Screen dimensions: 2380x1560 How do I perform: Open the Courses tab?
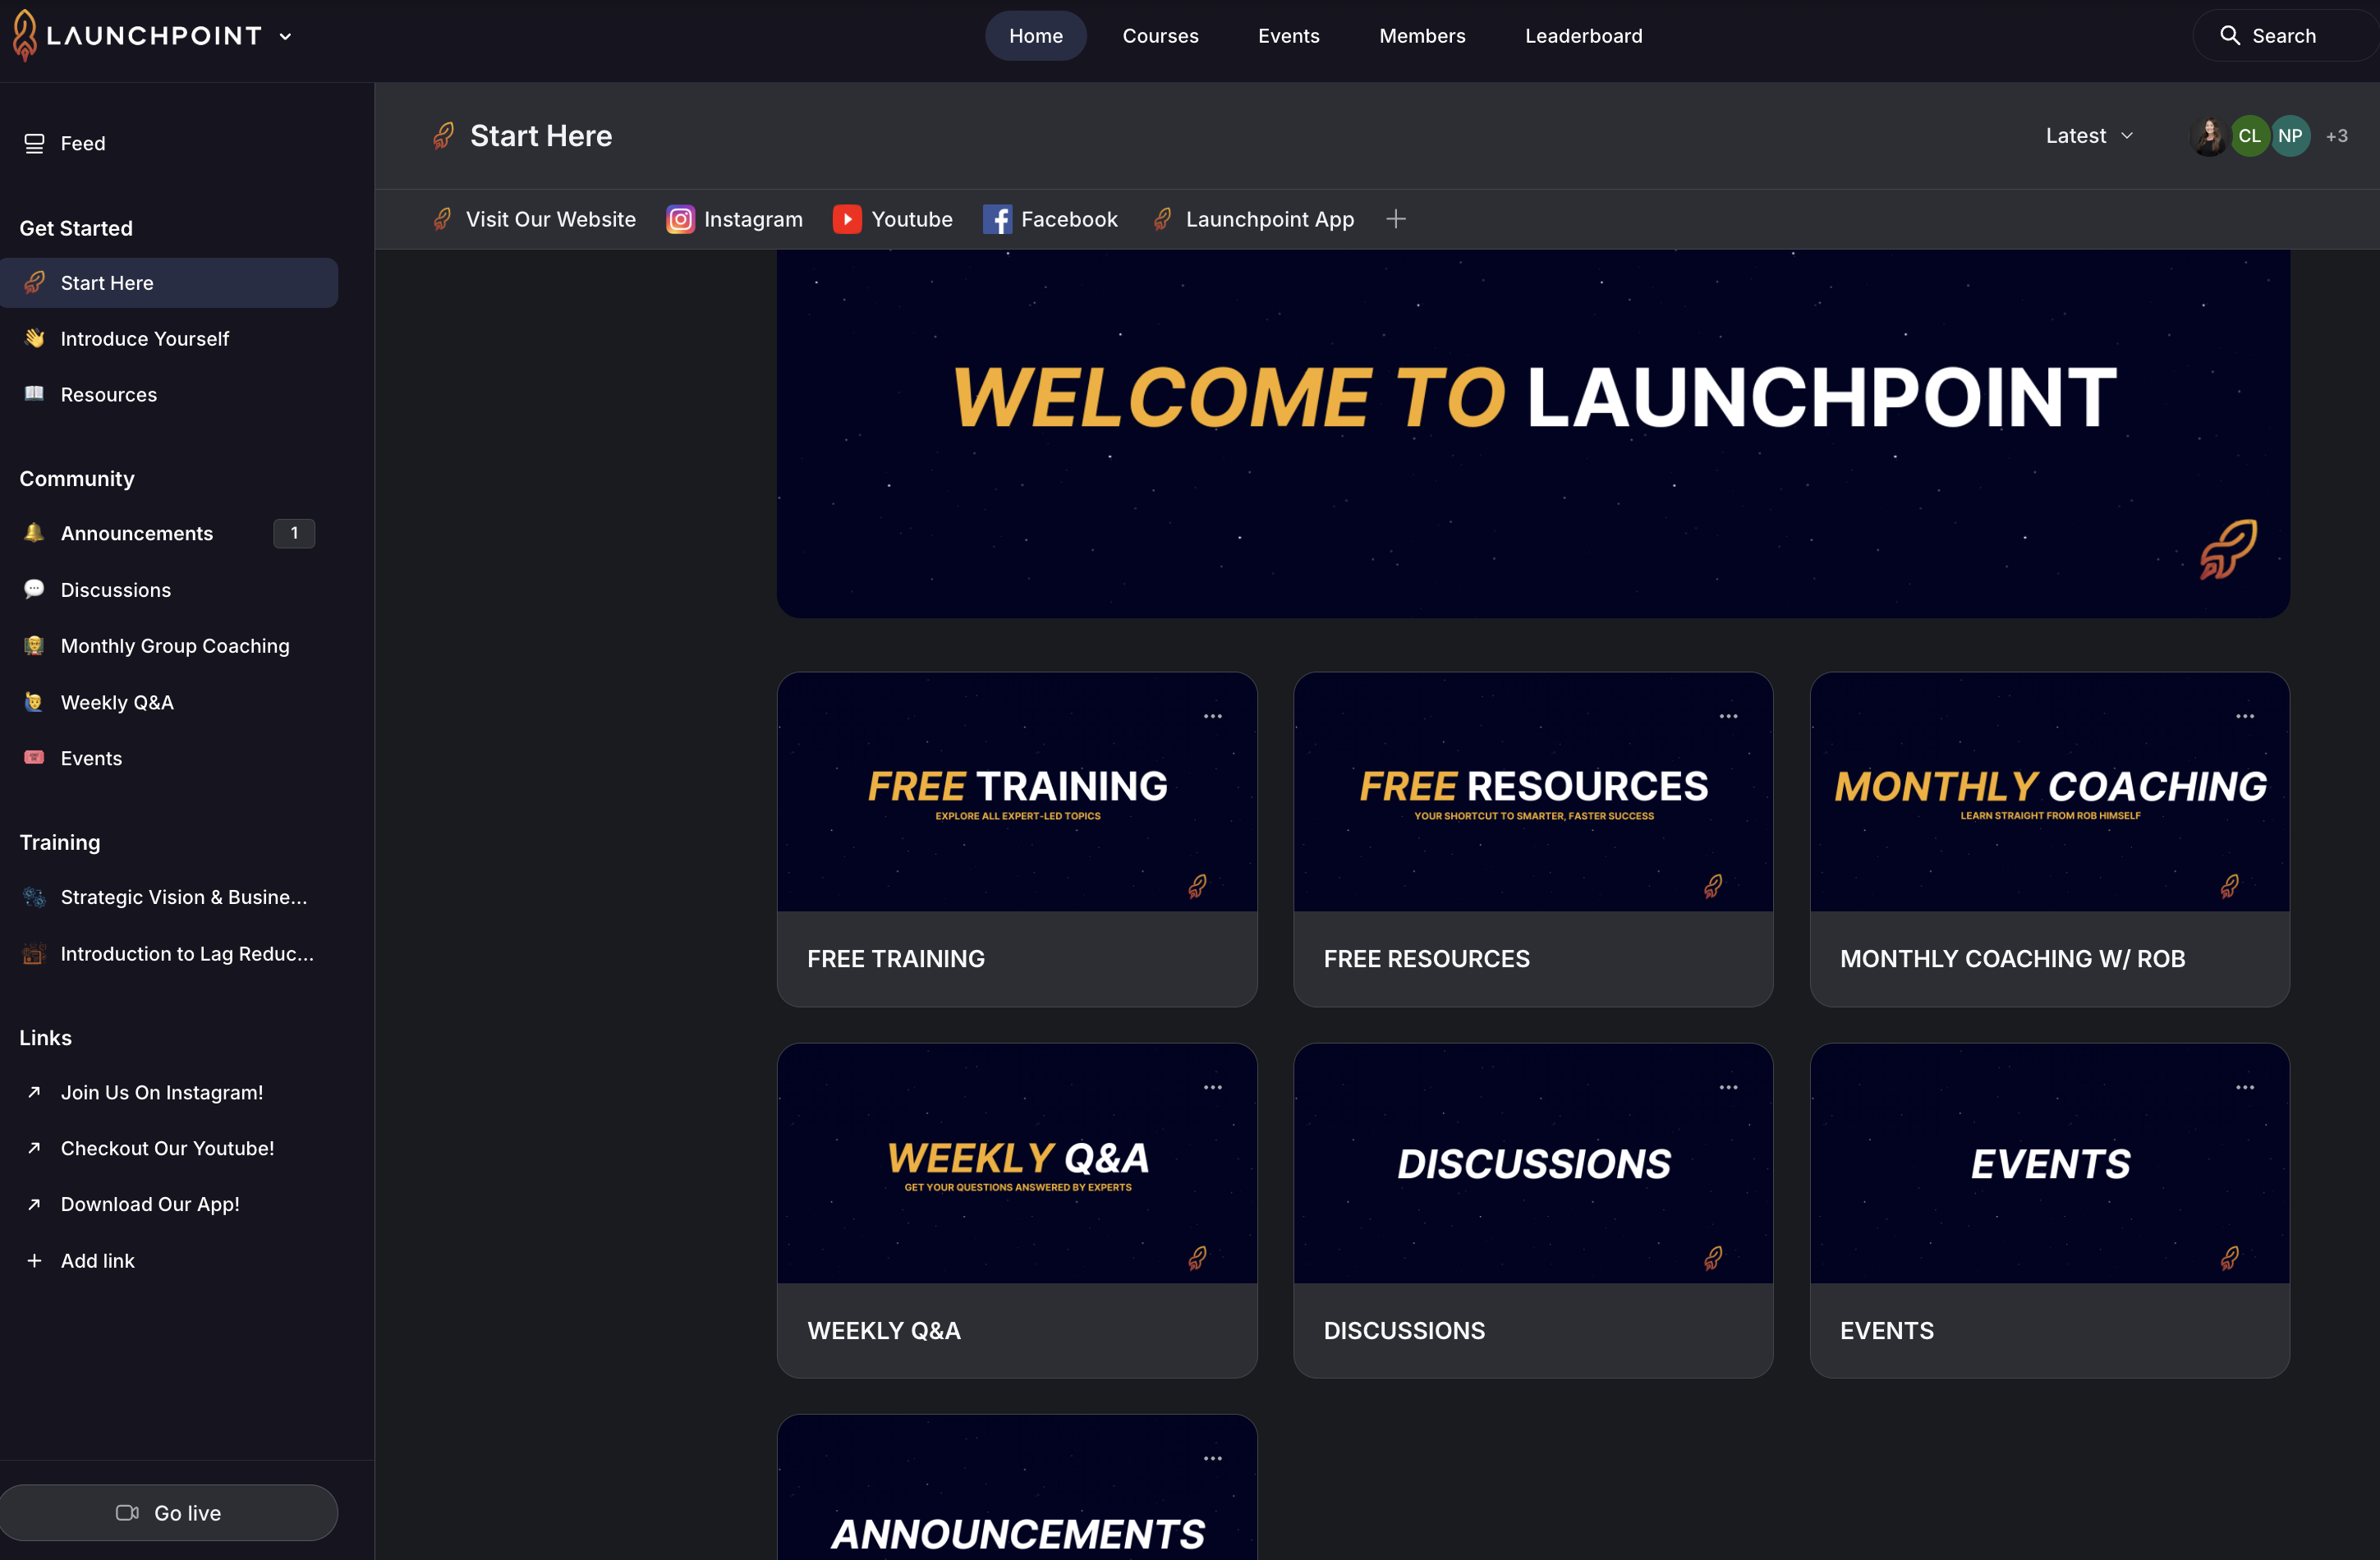click(1160, 36)
